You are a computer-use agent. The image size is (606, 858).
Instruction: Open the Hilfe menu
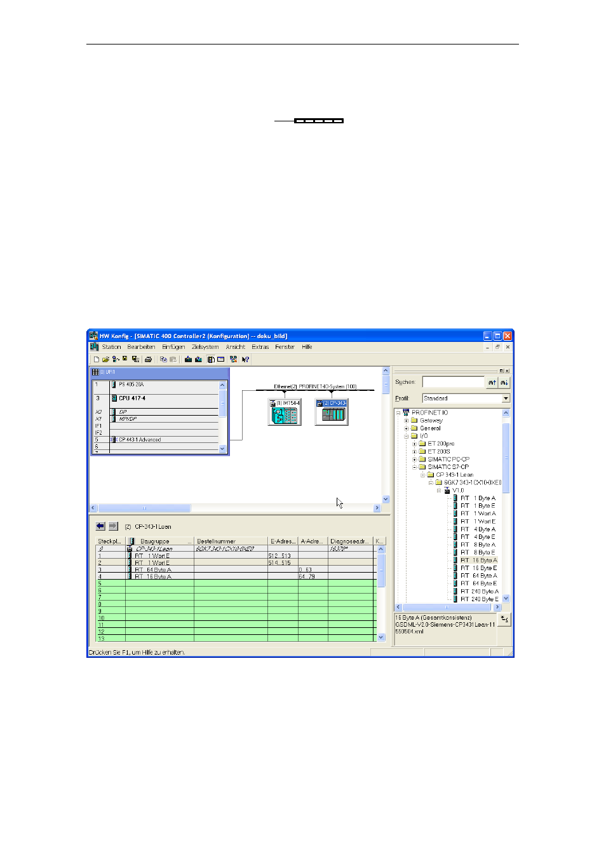tap(307, 347)
